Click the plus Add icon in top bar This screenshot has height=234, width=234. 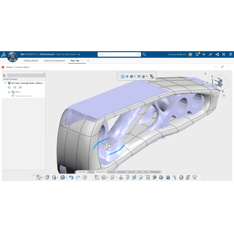[x=204, y=54]
